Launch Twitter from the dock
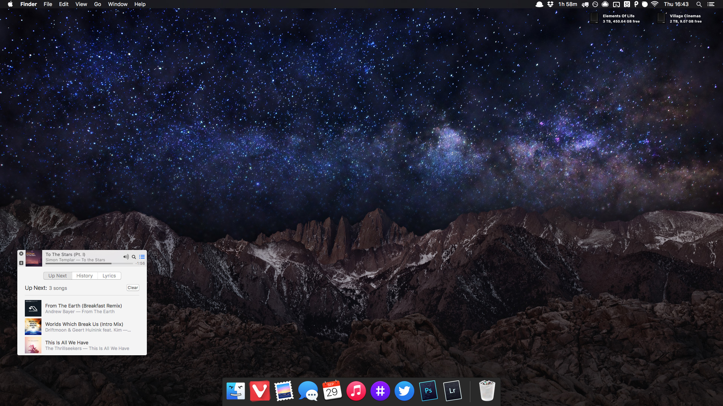Screen dimensions: 723x406 (404, 391)
